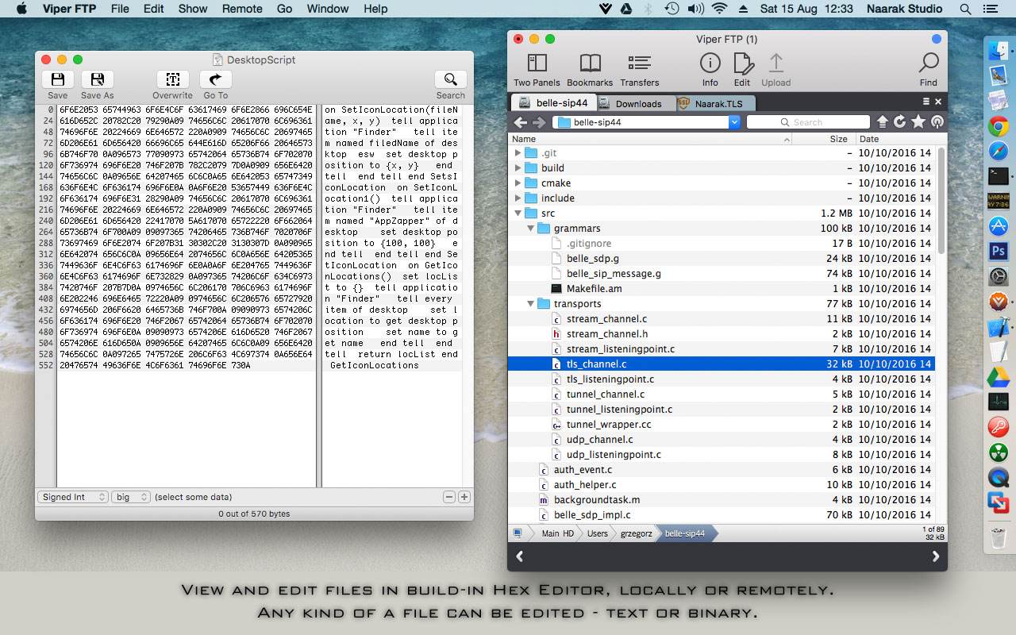This screenshot has width=1016, height=635.
Task: Open Terminal from the Dock
Action: [998, 176]
